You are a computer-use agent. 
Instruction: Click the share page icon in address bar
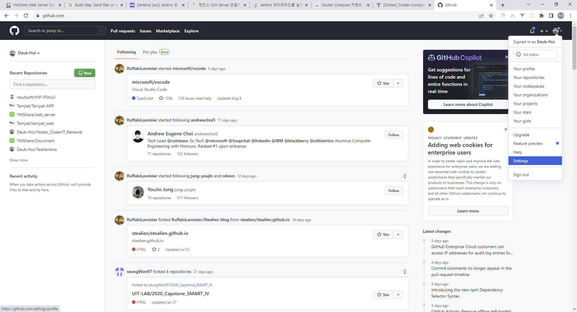click(481, 16)
